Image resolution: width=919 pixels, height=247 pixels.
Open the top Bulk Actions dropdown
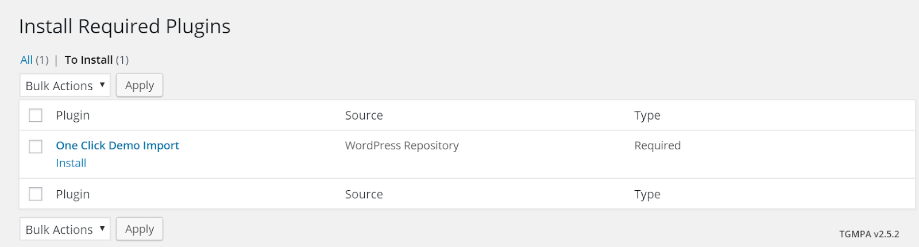point(65,86)
